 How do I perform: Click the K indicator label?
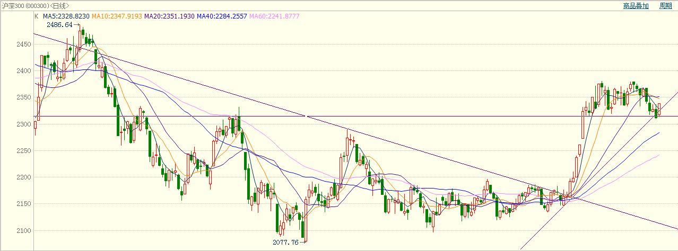pos(37,16)
